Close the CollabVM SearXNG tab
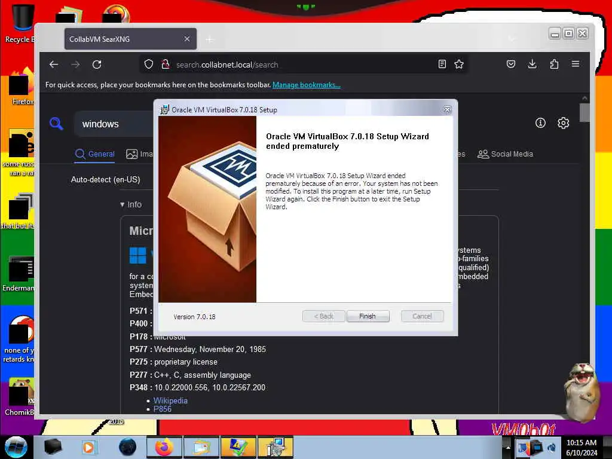The width and height of the screenshot is (612, 459). click(x=187, y=39)
